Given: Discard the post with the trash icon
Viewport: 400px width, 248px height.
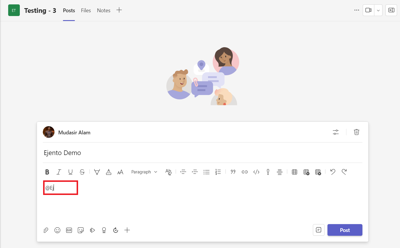Looking at the screenshot, I should [356, 132].
